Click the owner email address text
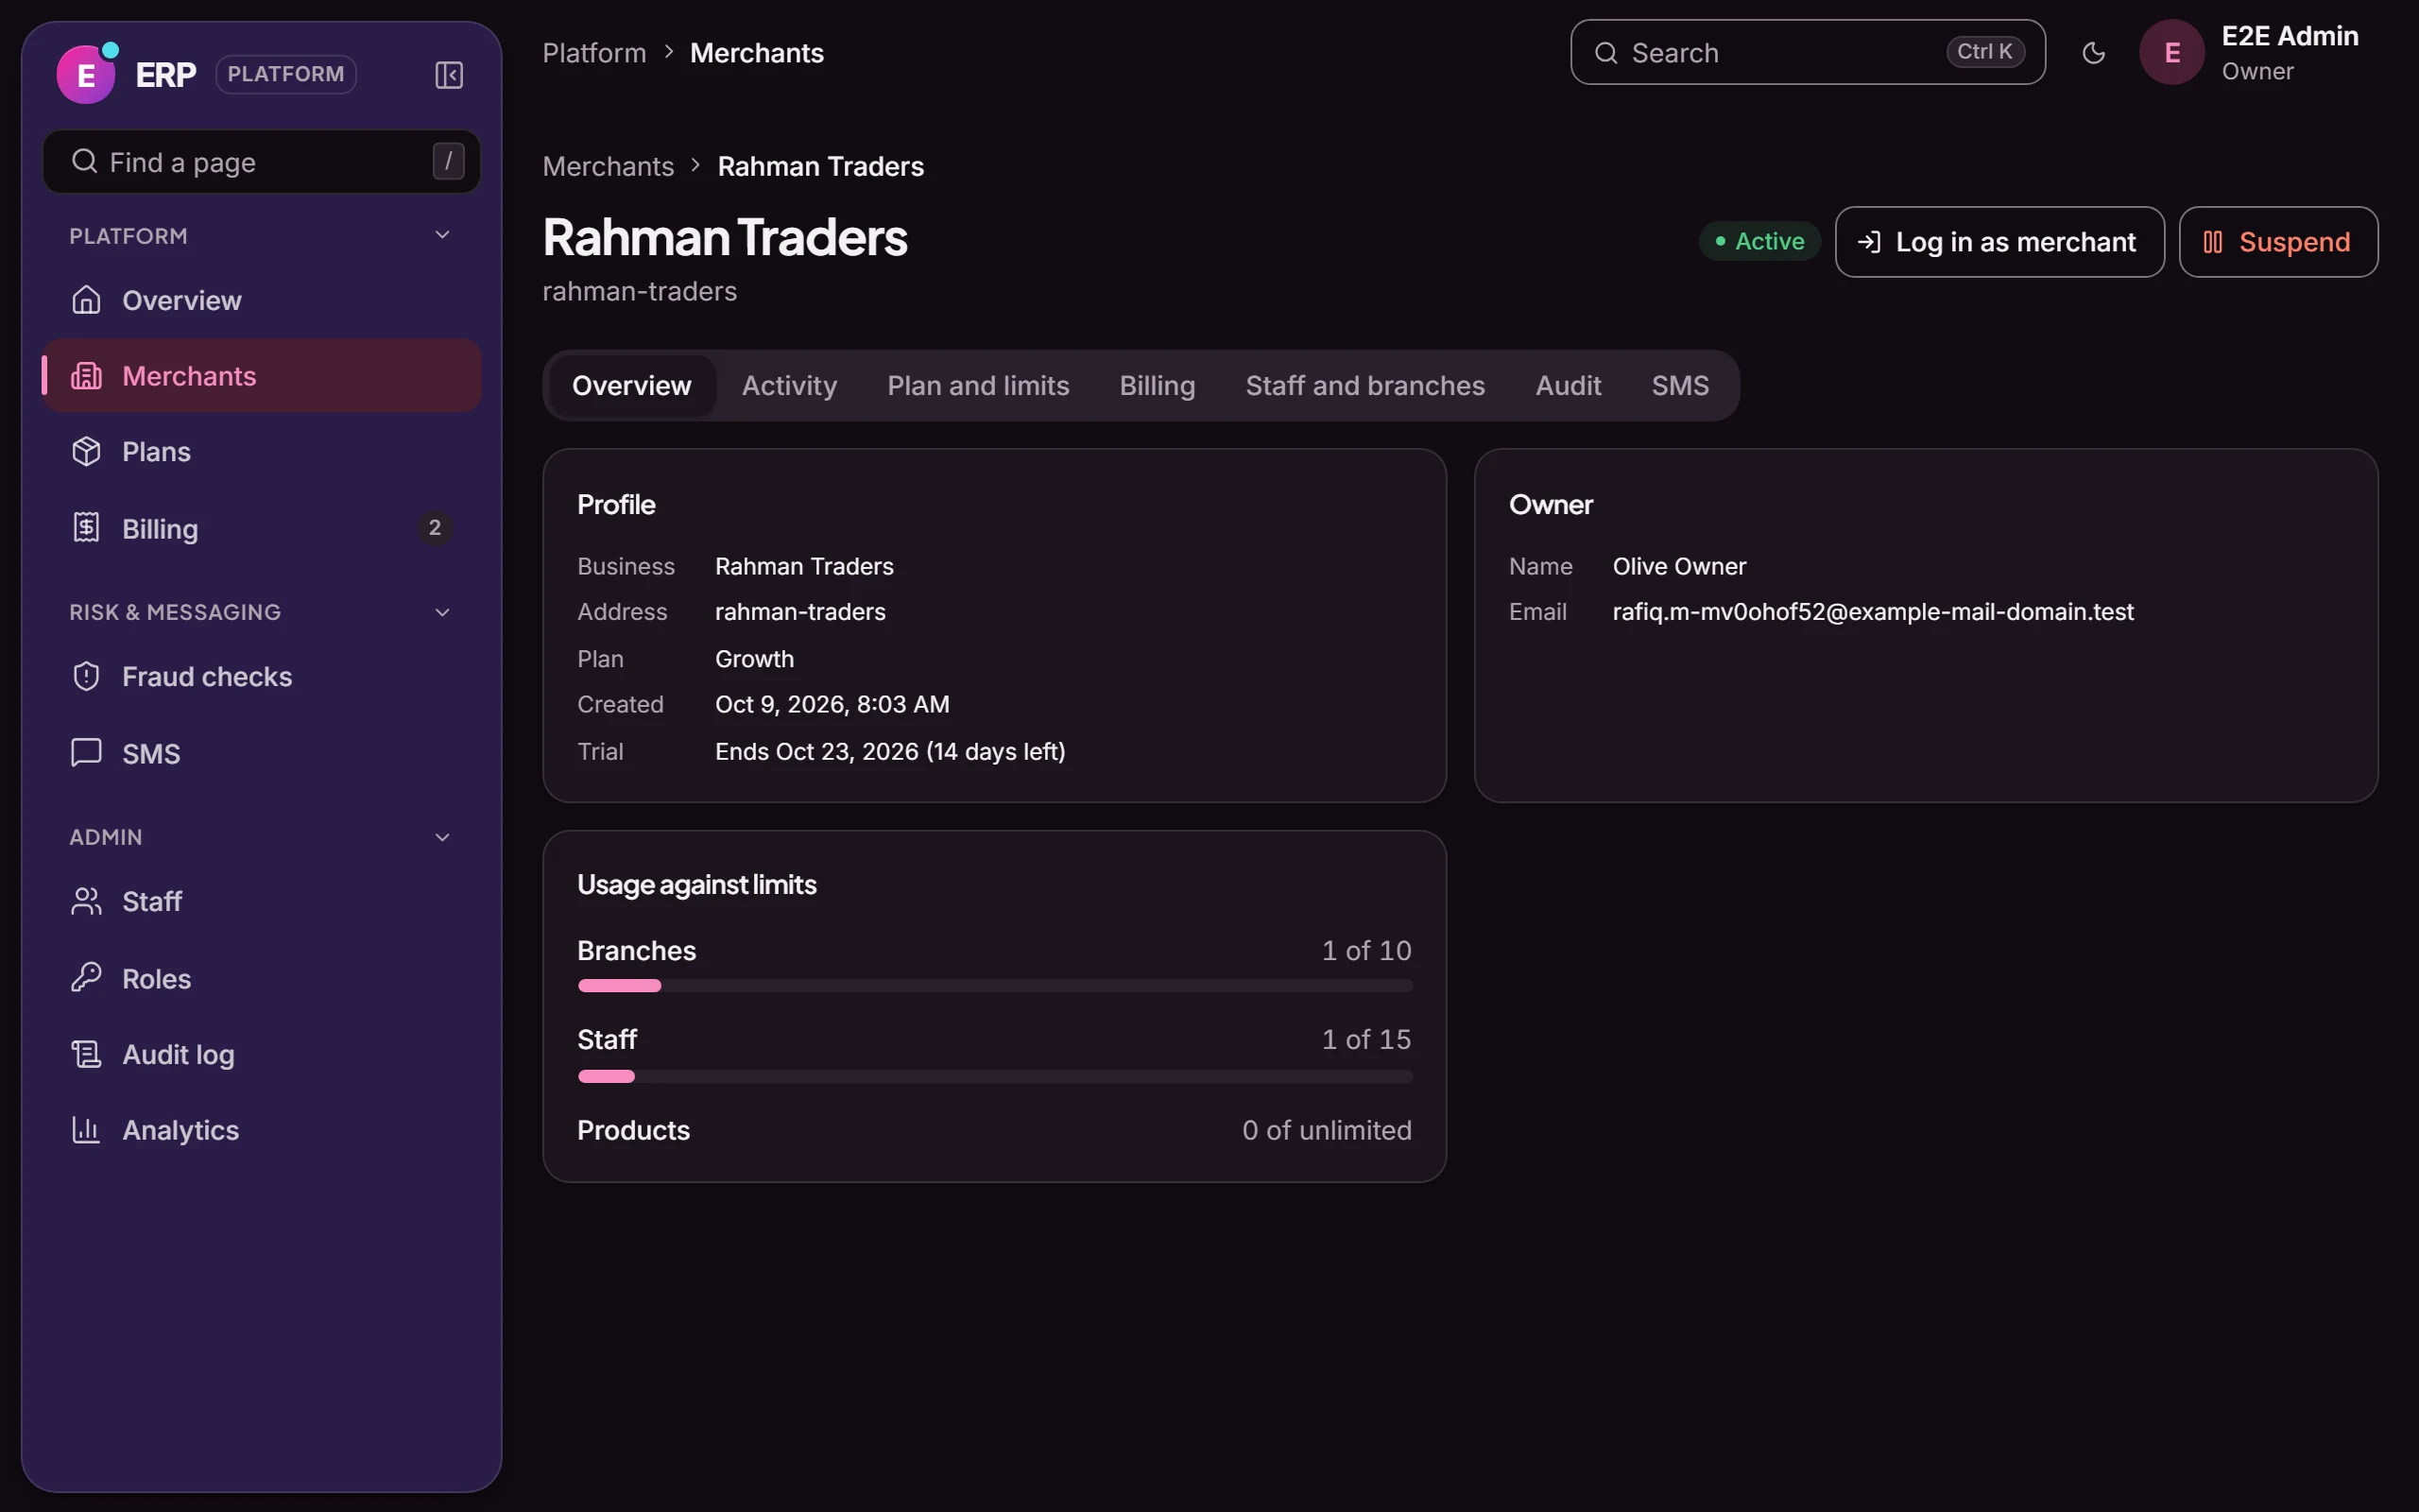The height and width of the screenshot is (1512, 2419). tap(1872, 612)
